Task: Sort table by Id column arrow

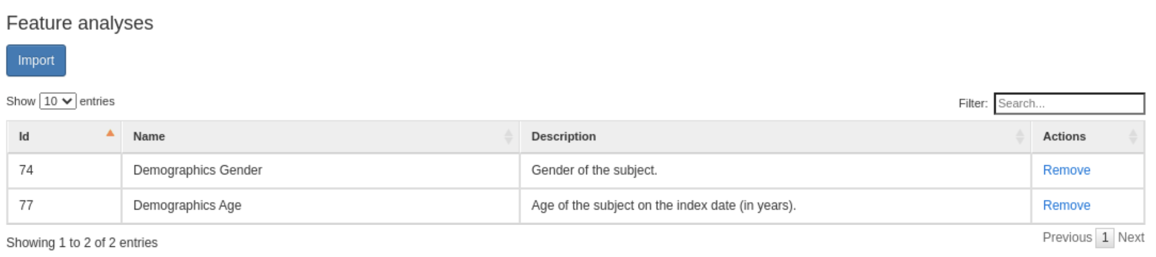Action: (110, 133)
